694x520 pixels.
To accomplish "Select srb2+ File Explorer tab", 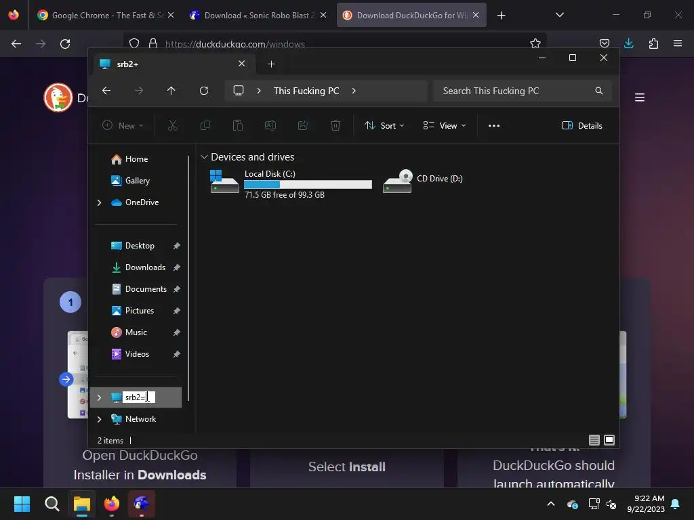I will point(174,64).
